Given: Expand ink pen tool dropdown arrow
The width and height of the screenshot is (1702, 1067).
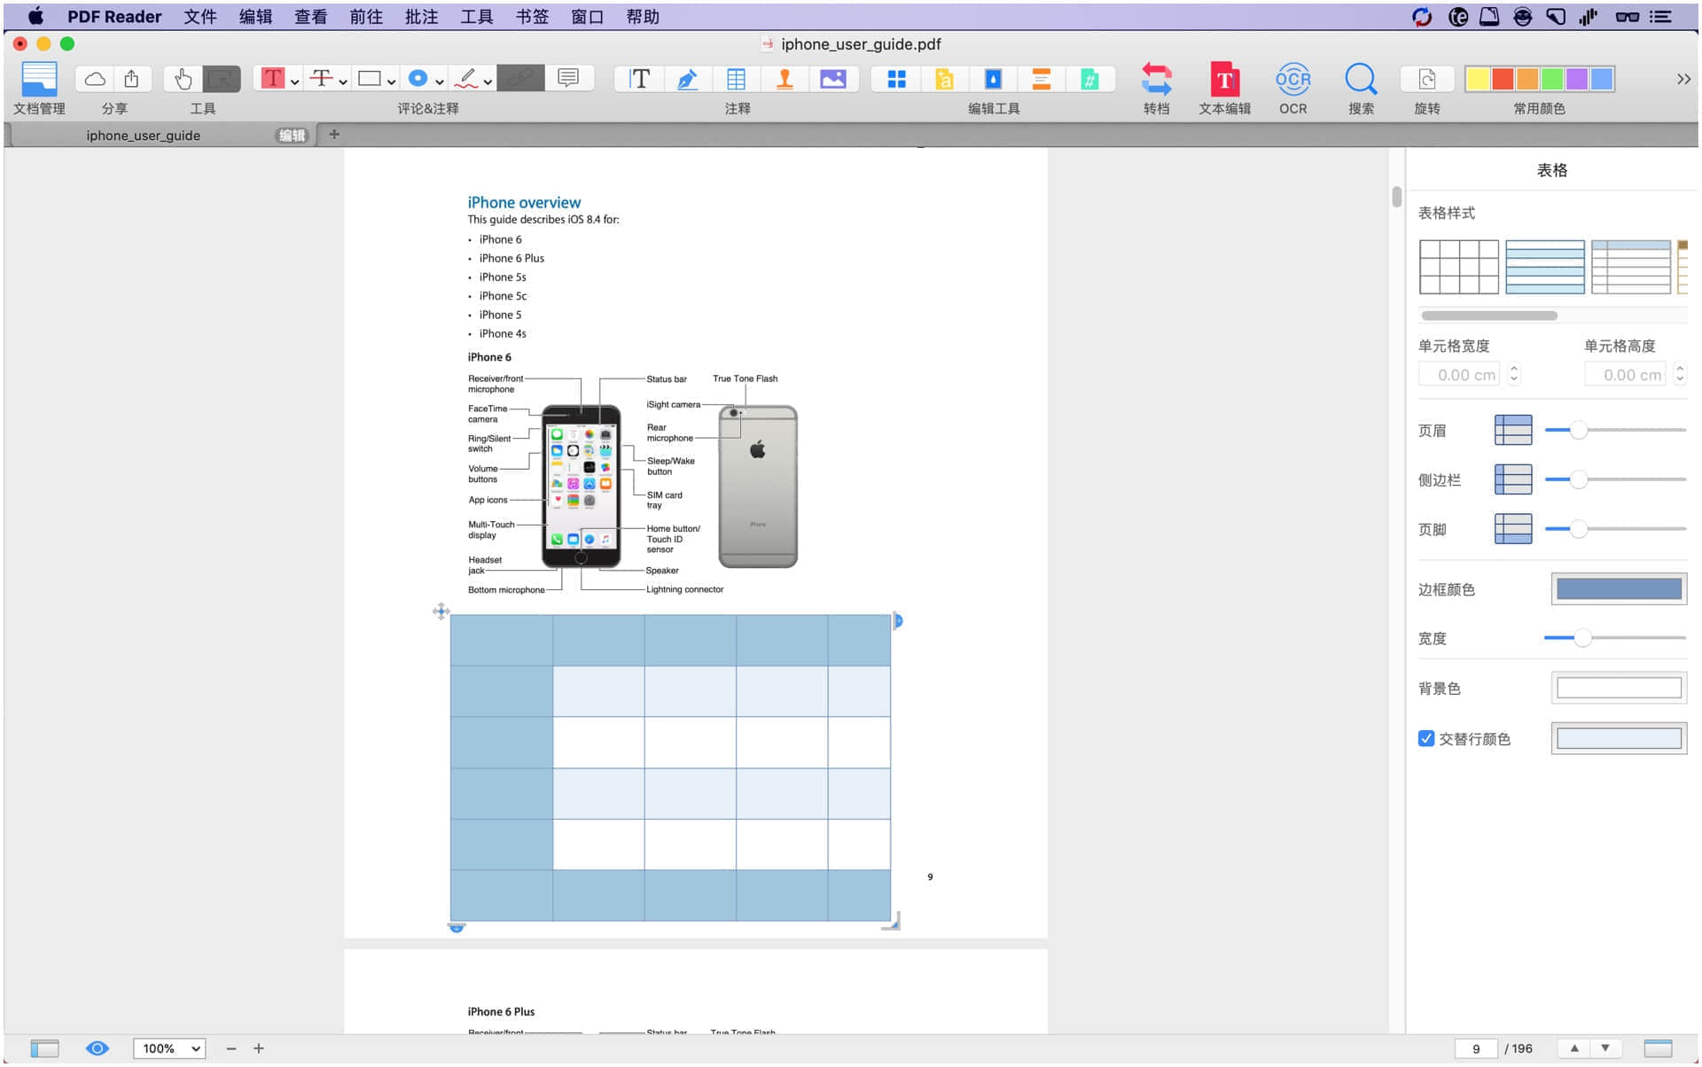Looking at the screenshot, I should pyautogui.click(x=488, y=82).
